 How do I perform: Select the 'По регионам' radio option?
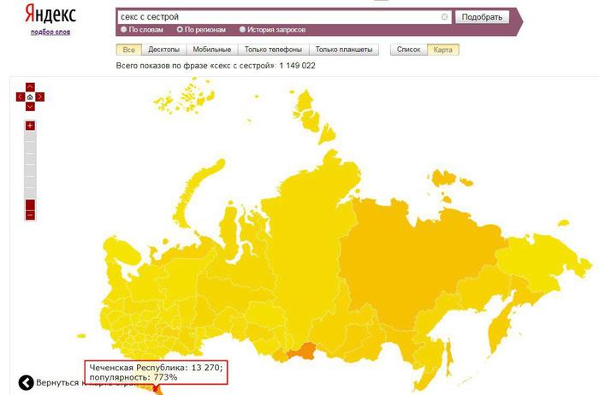point(181,29)
